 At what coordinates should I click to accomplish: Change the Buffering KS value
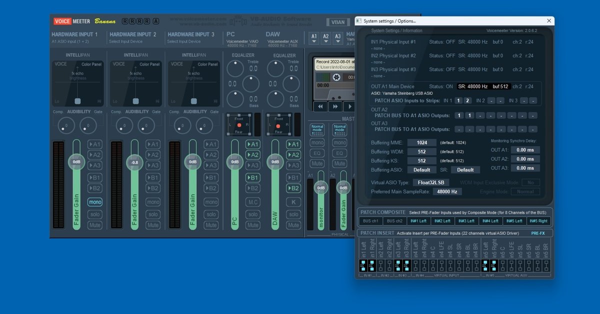(x=421, y=161)
